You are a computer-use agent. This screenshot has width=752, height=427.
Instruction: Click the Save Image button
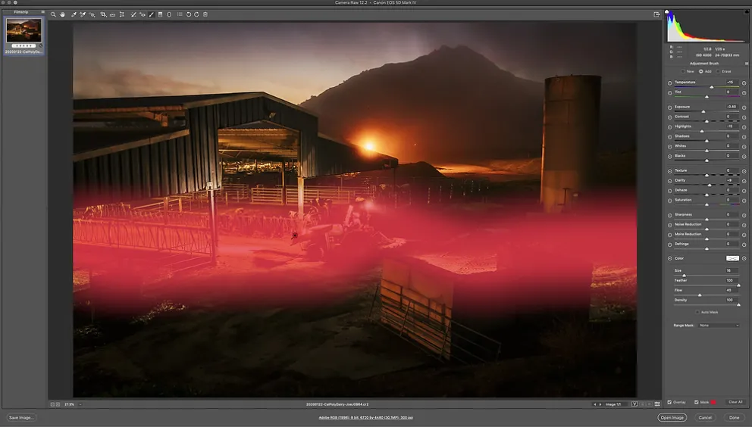[21, 418]
